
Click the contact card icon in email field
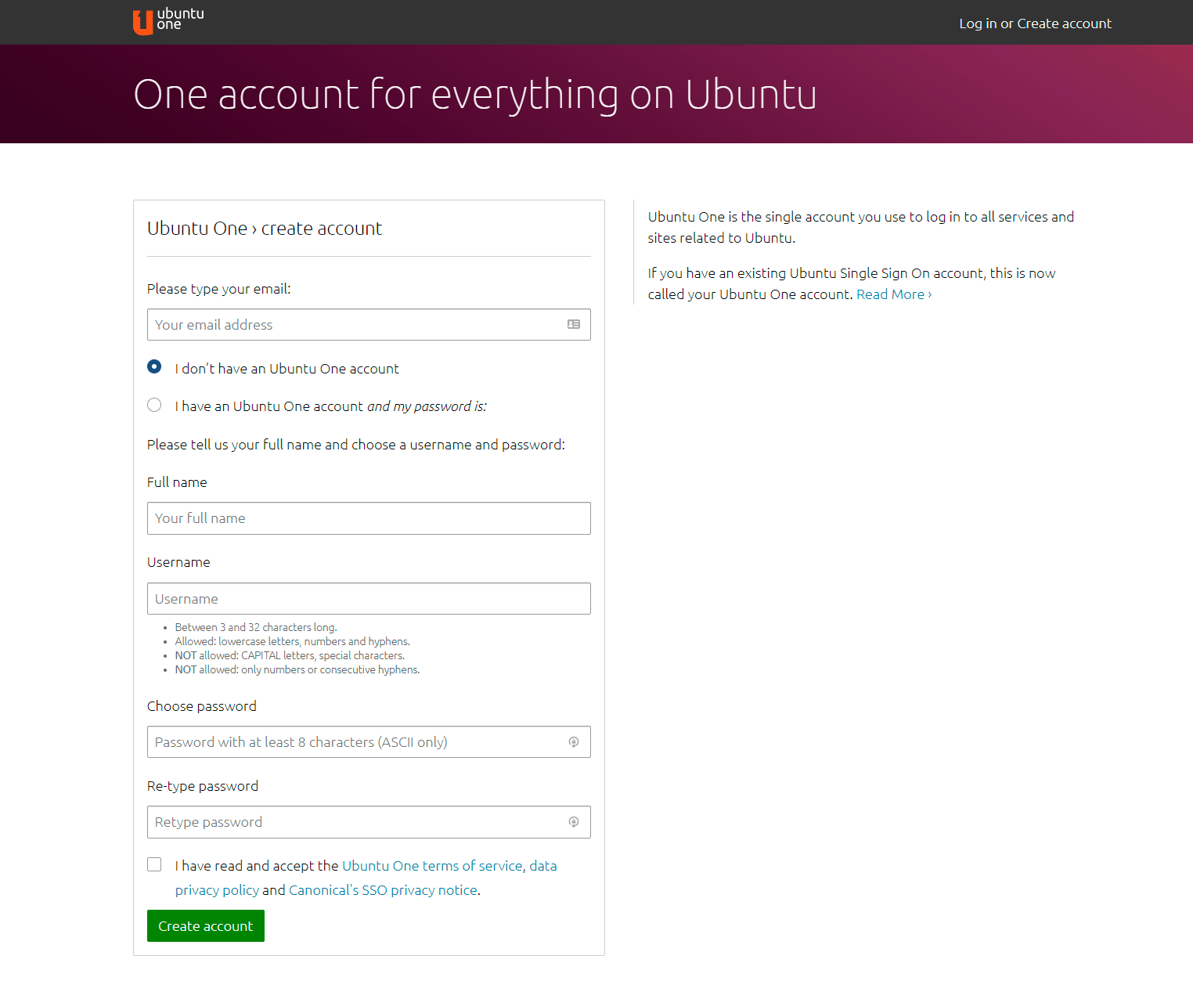574,324
